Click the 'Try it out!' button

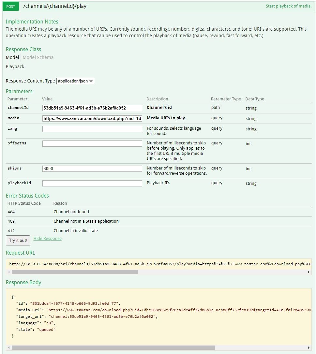(x=18, y=241)
